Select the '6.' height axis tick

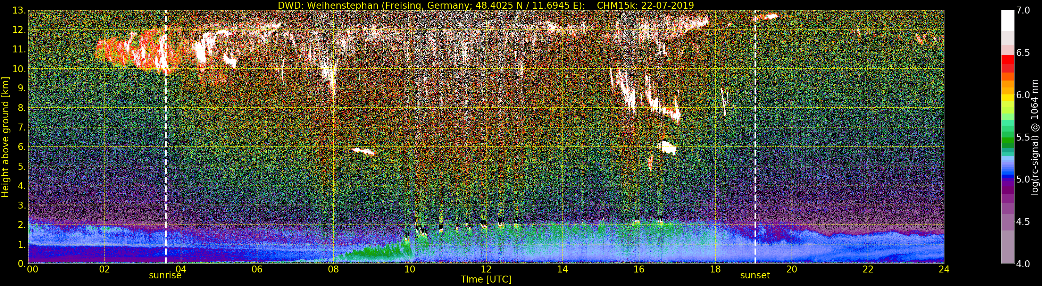[22, 147]
